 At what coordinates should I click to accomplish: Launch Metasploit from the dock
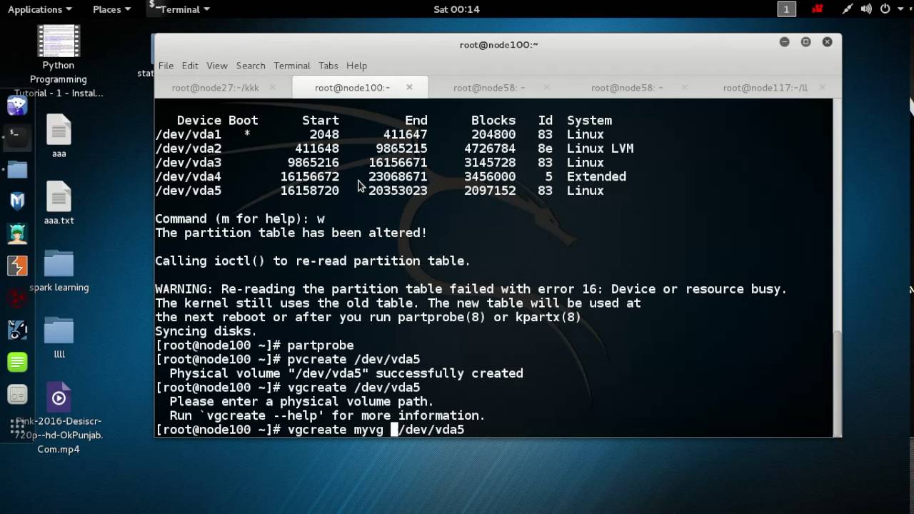click(x=17, y=201)
